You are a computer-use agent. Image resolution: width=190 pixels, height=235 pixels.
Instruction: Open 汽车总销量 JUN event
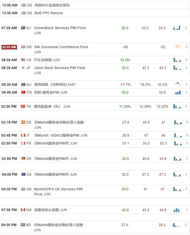[47, 60]
